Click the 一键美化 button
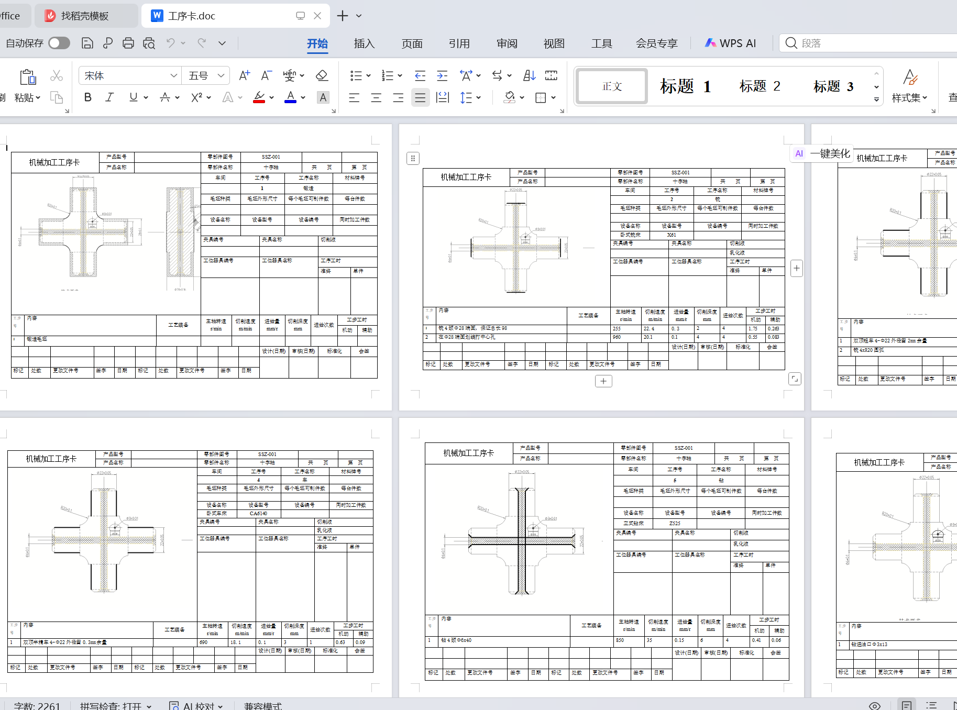 point(822,153)
